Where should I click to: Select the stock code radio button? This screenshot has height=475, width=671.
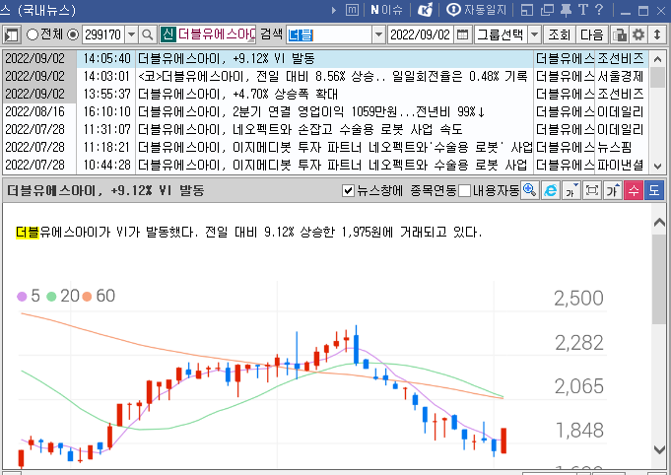coord(73,34)
